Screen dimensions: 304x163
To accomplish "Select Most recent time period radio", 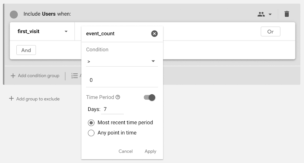I will pyautogui.click(x=91, y=123).
